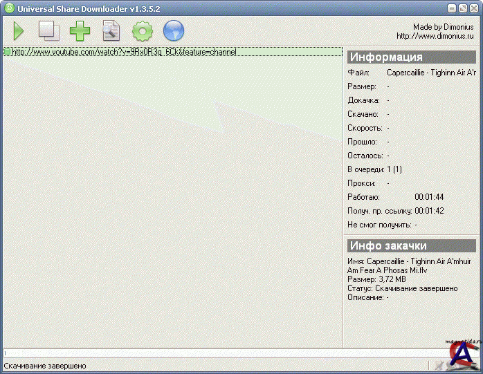The height and width of the screenshot is (374, 483).
Task: Click the Информация panel header
Action: point(411,57)
